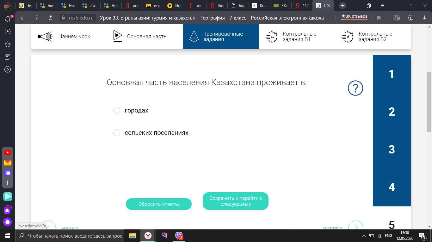Open Yandex Browser on the taskbar
The width and height of the screenshot is (432, 242).
148,236
